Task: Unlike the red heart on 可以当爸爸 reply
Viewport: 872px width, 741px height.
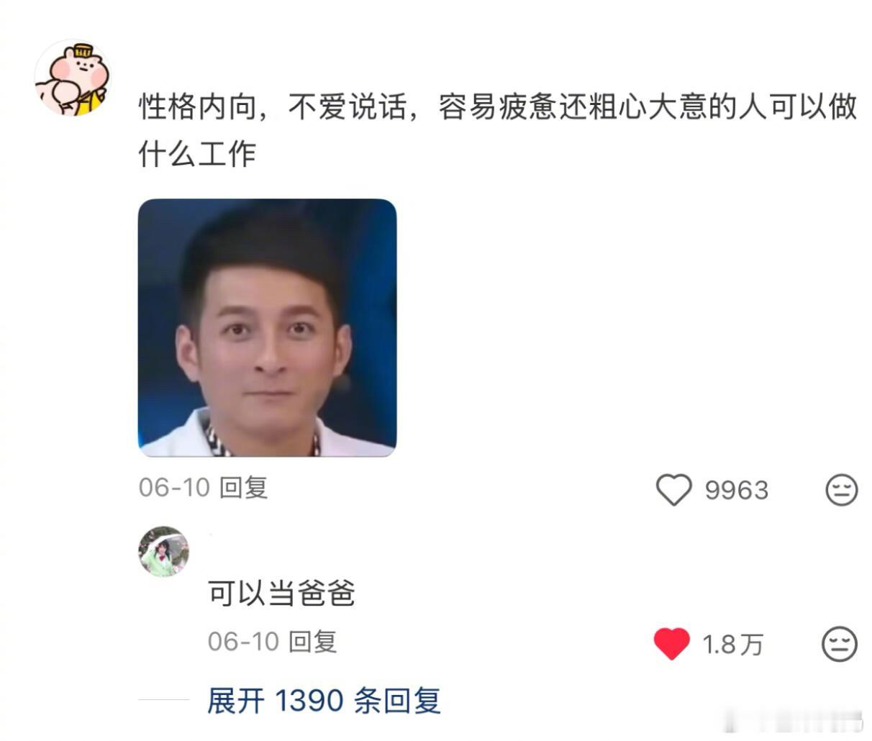Action: [x=671, y=643]
